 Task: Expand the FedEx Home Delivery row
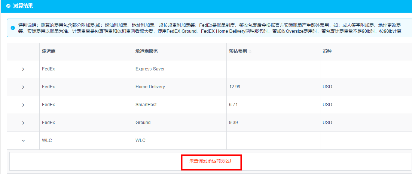(23, 87)
